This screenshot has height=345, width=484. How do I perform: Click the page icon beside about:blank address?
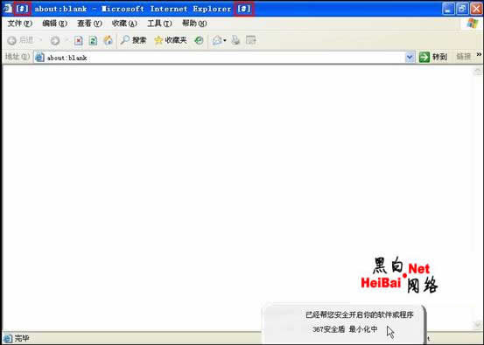39,58
